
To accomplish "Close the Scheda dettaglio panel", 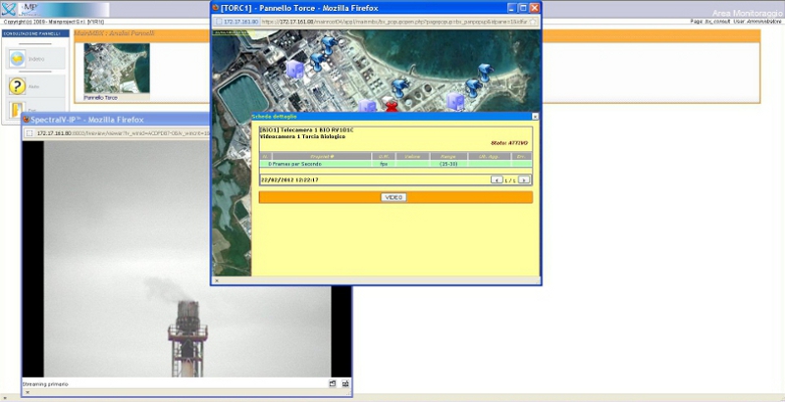I will click(535, 117).
